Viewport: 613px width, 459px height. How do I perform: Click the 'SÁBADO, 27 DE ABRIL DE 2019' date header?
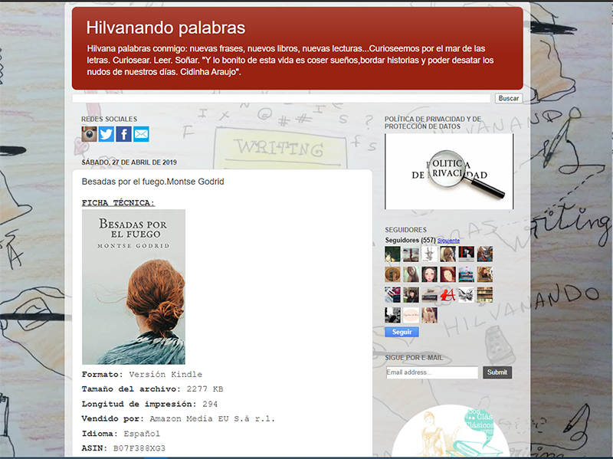tap(129, 162)
